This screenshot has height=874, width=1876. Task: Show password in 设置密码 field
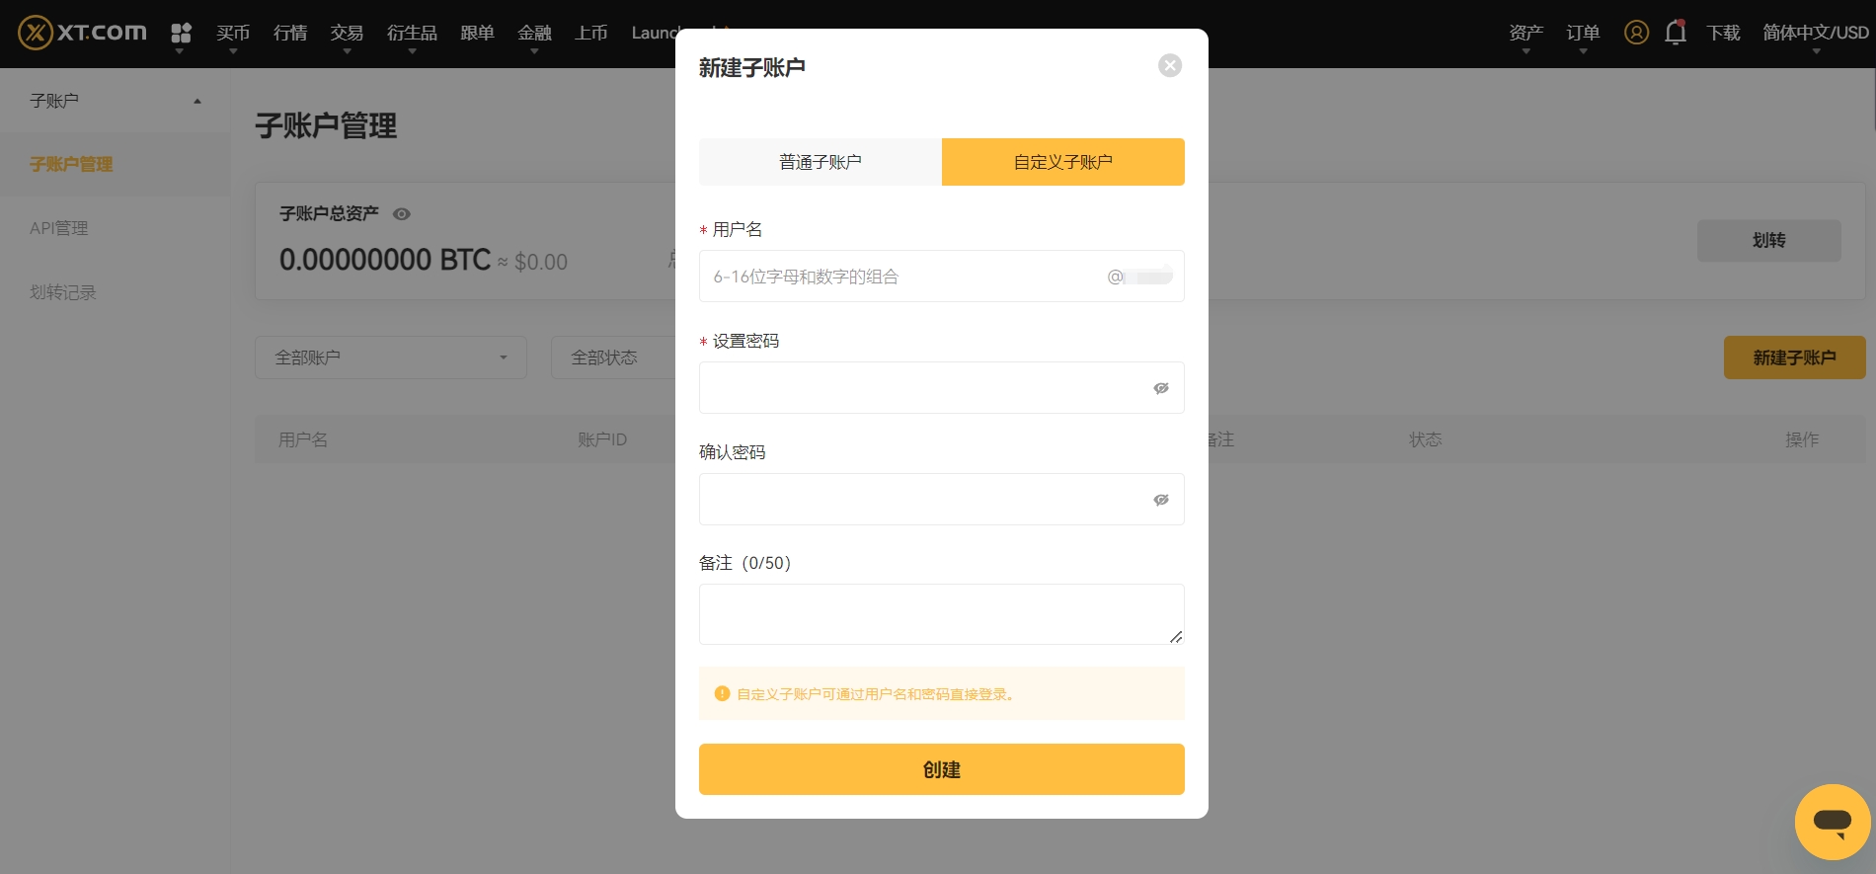tap(1161, 388)
